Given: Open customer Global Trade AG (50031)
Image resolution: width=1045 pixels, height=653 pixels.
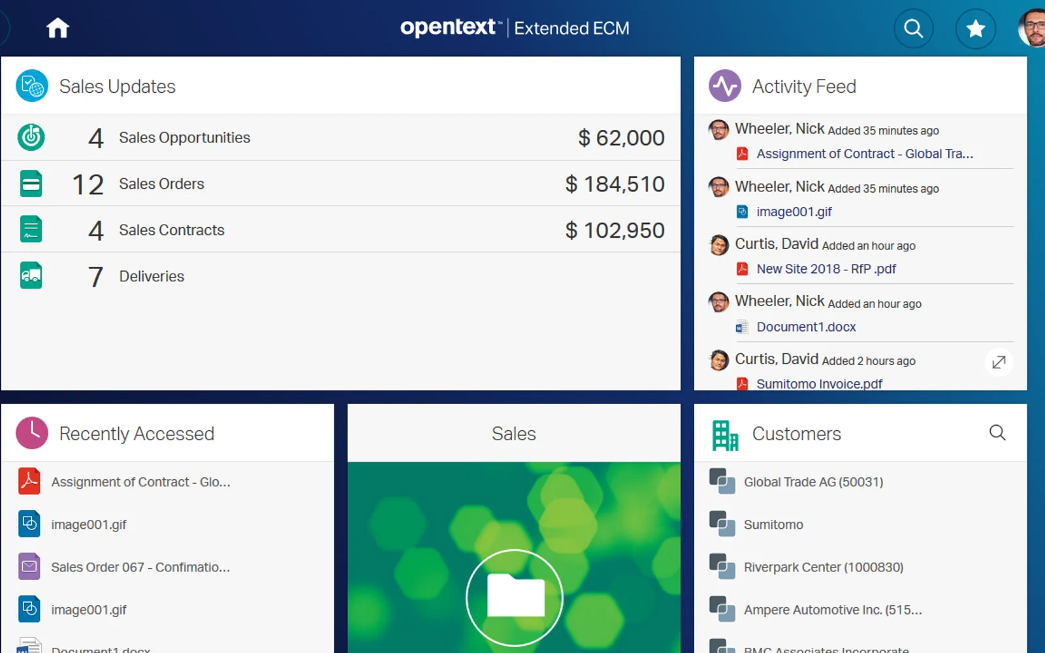Looking at the screenshot, I should 813,482.
